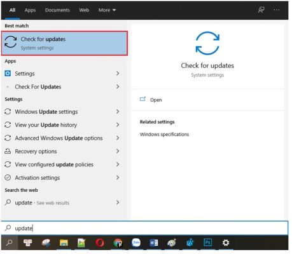Click the Windows Update settings sync icon
This screenshot has height=254, width=292.
click(x=8, y=112)
